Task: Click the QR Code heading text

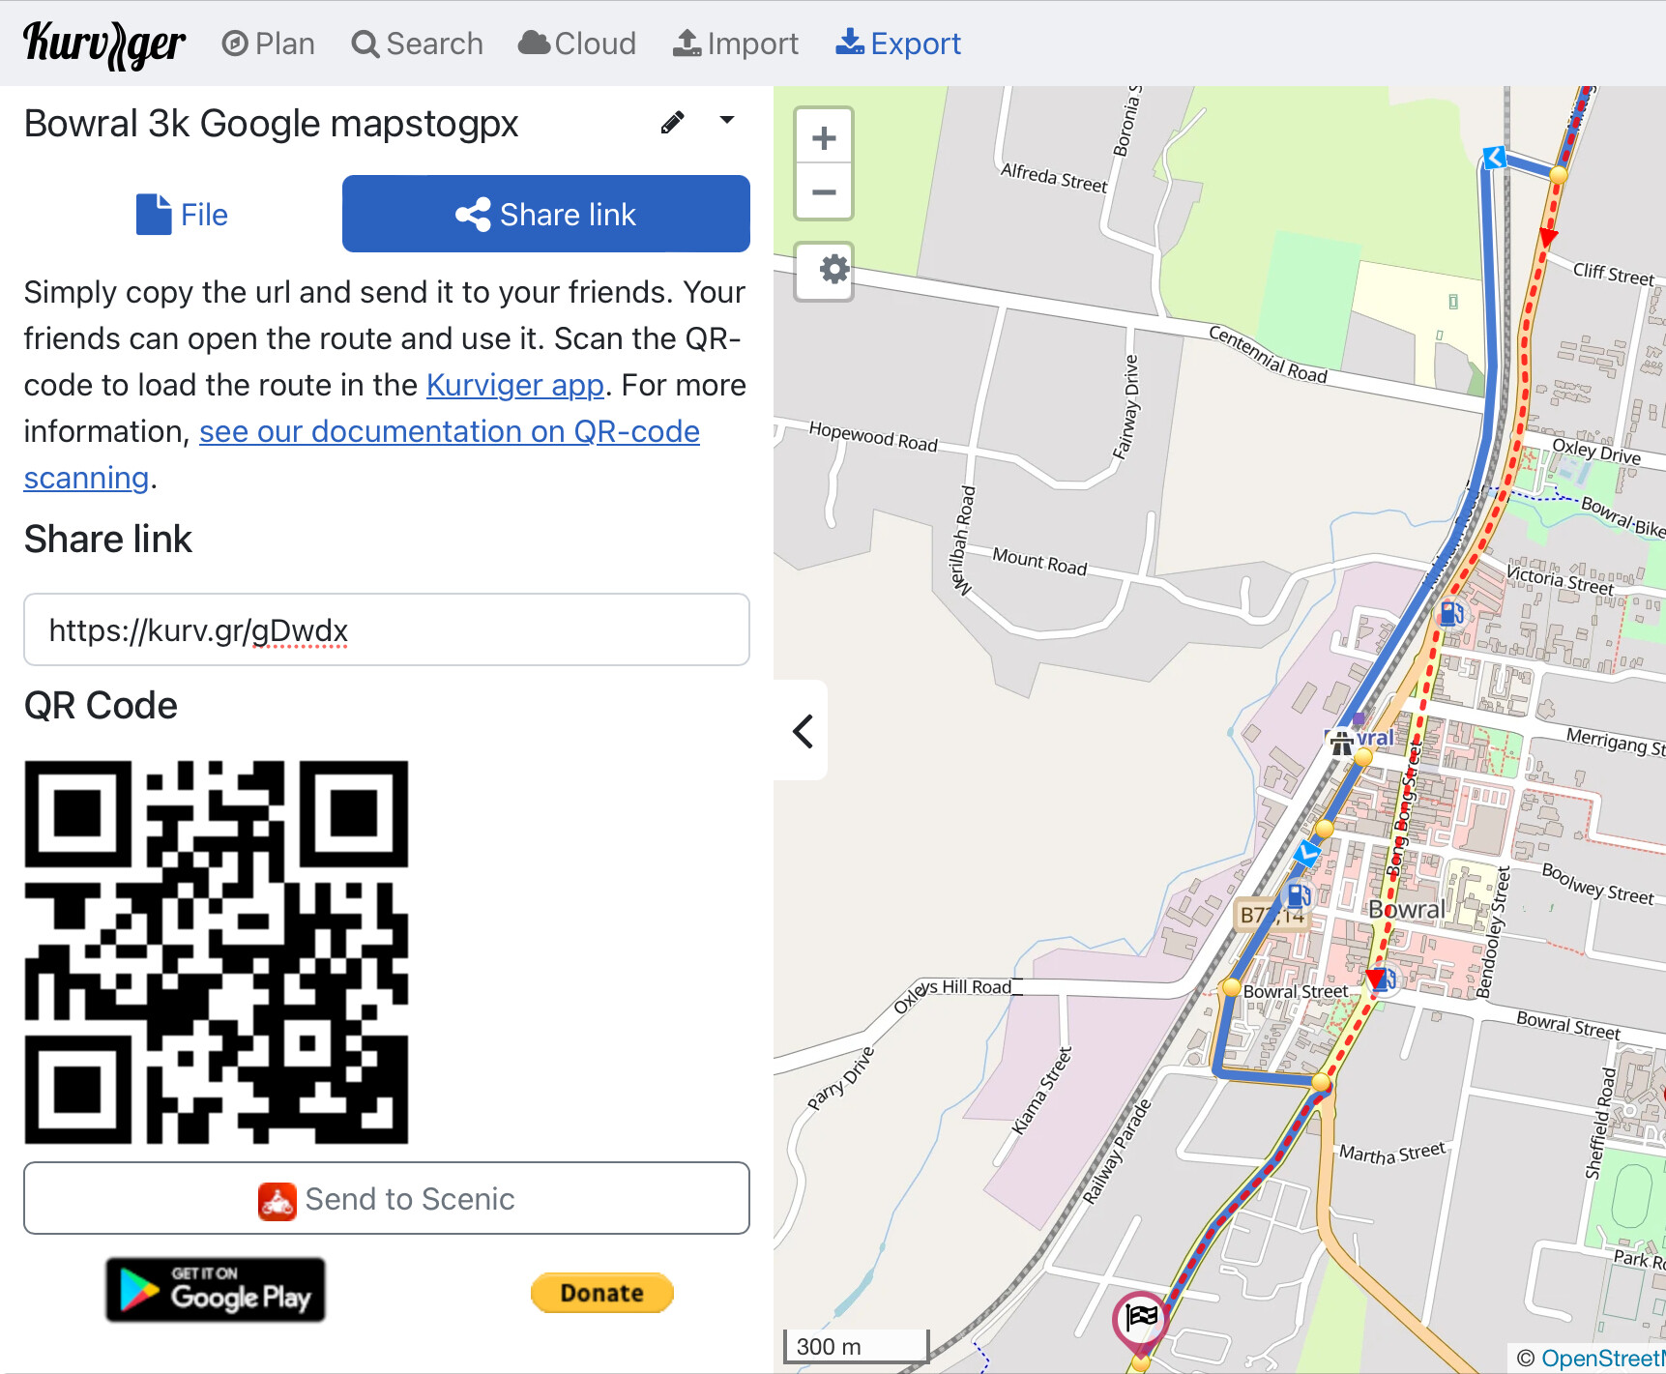Action: tap(101, 706)
